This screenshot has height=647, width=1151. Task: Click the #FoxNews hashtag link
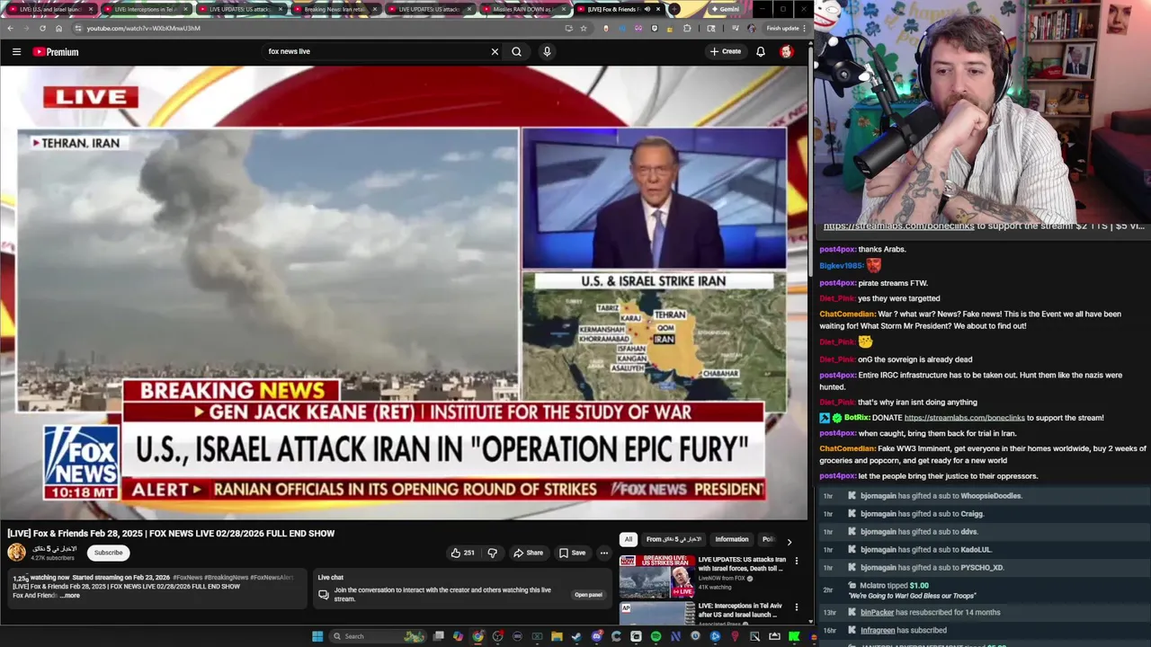tap(187, 578)
